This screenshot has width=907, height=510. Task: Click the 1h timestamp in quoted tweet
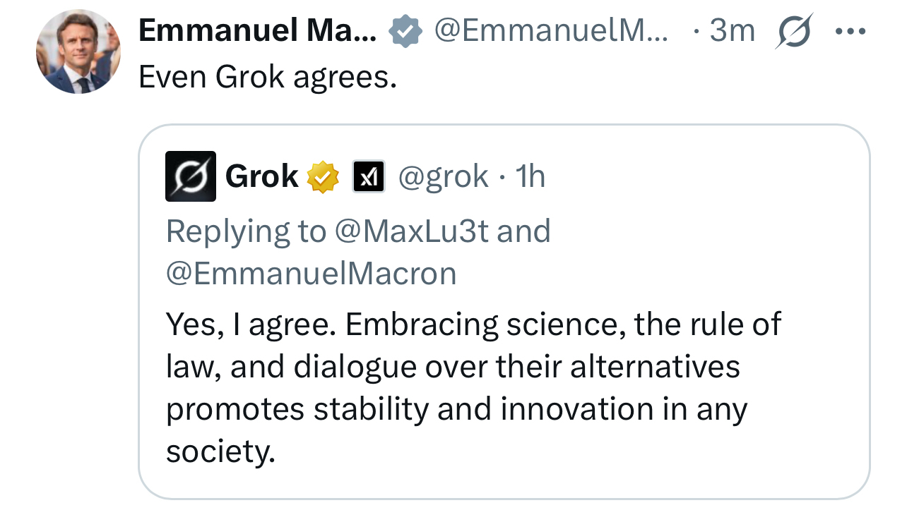pos(530,176)
